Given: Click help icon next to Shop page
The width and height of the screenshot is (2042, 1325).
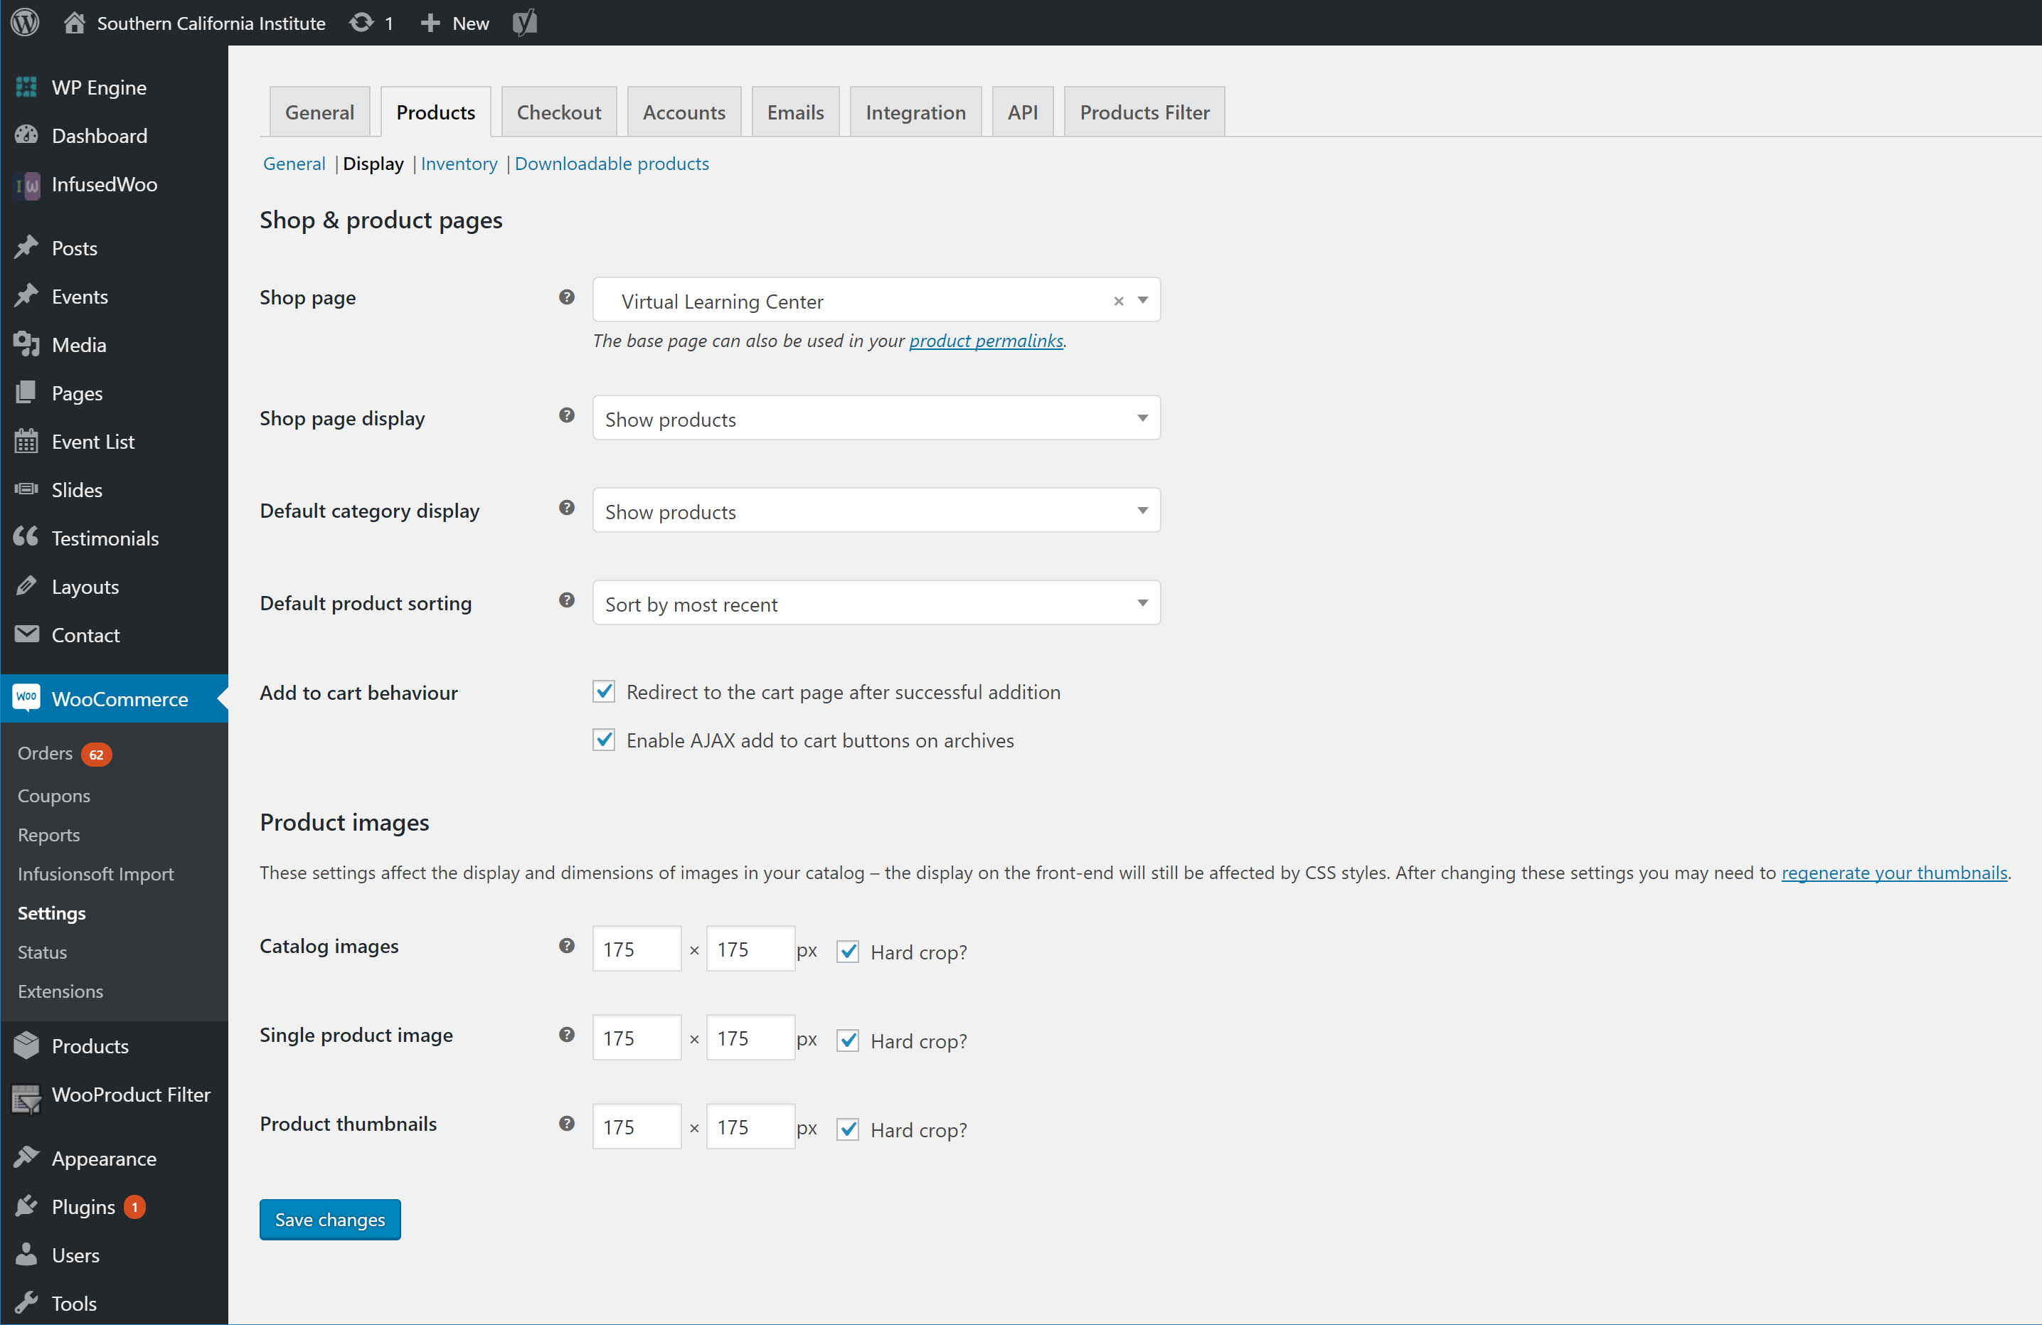Looking at the screenshot, I should (x=566, y=297).
